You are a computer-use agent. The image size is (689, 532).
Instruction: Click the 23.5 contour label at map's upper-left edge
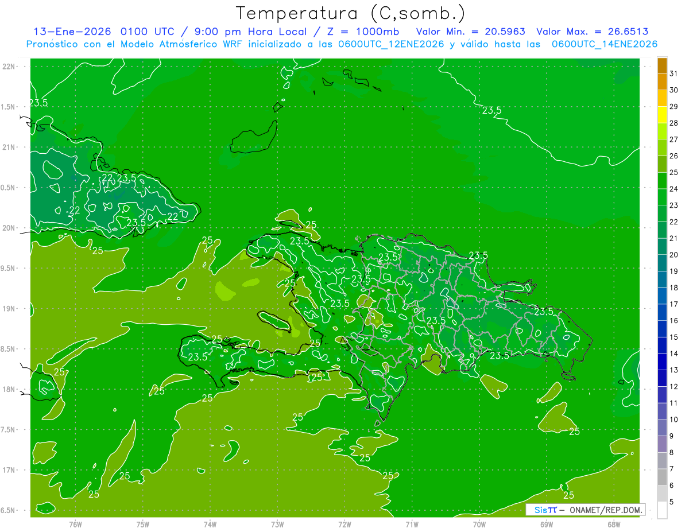pyautogui.click(x=38, y=103)
